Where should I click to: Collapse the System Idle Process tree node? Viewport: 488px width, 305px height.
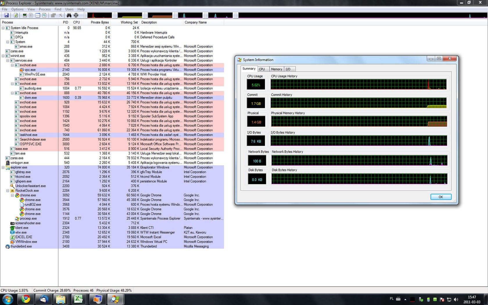[x=3, y=28]
